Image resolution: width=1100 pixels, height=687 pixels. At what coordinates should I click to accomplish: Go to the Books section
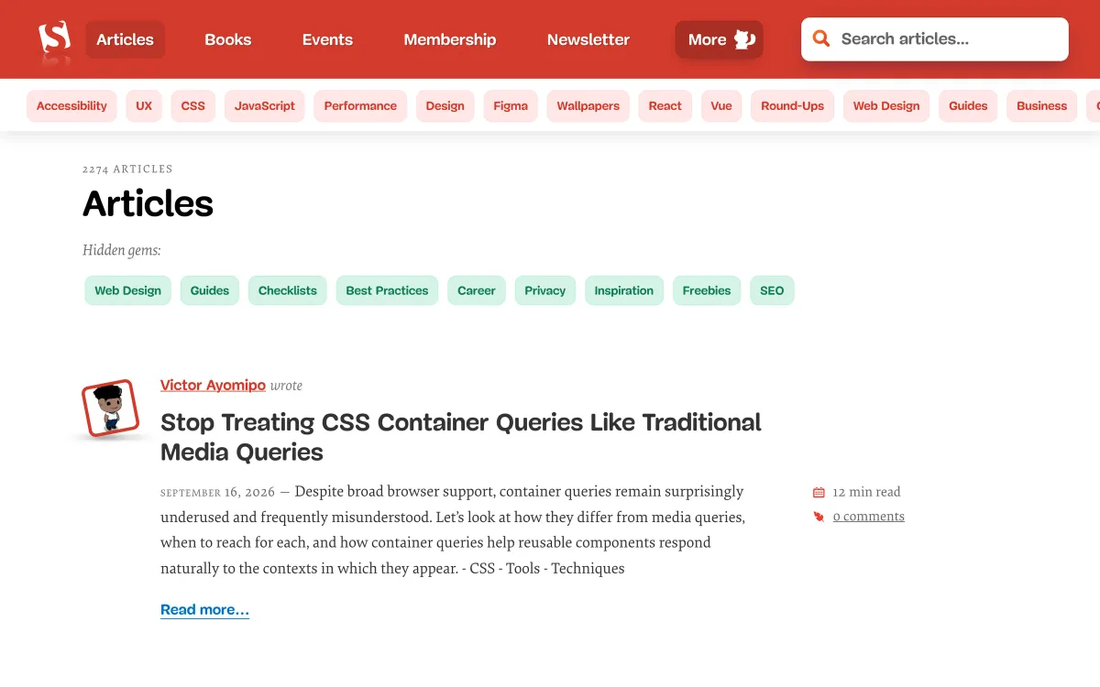(x=228, y=39)
